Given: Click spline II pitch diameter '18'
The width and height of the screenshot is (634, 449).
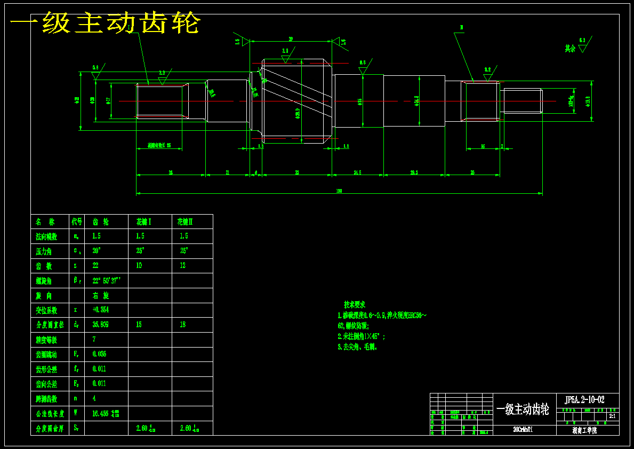Looking at the screenshot, I should click(x=183, y=325).
